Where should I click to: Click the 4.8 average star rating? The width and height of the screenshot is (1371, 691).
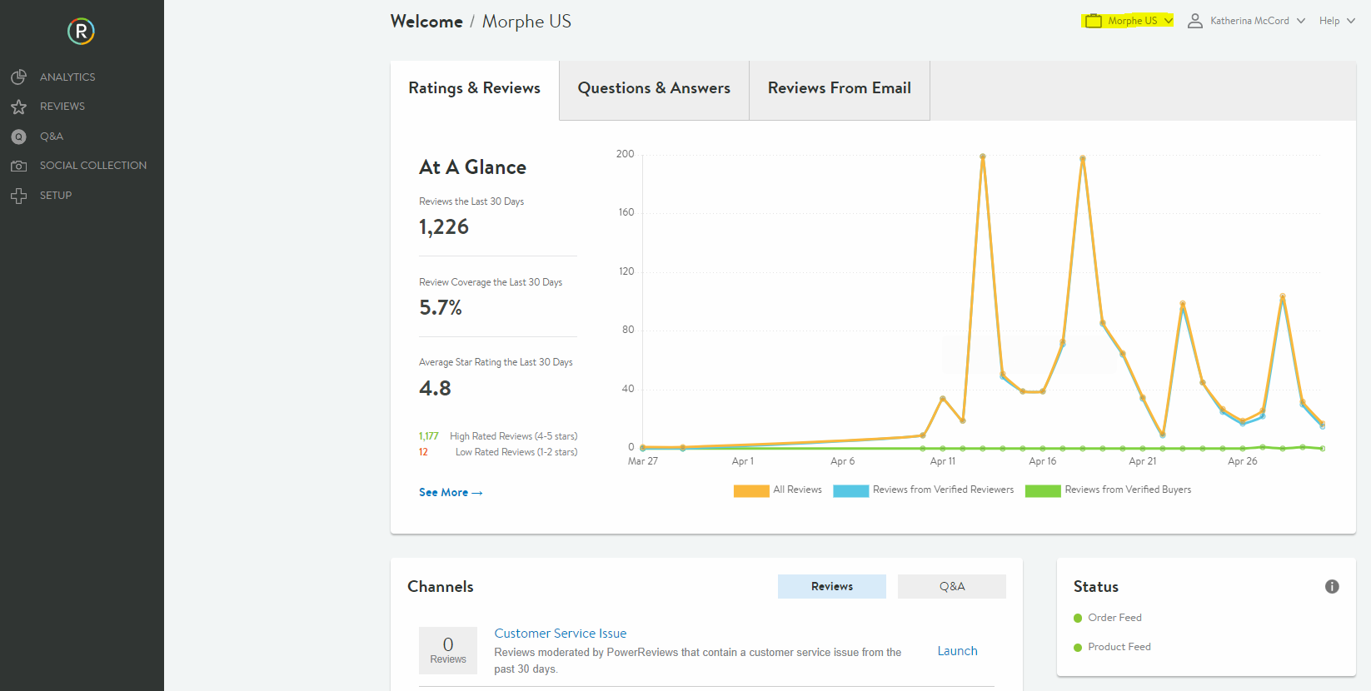[x=435, y=389]
